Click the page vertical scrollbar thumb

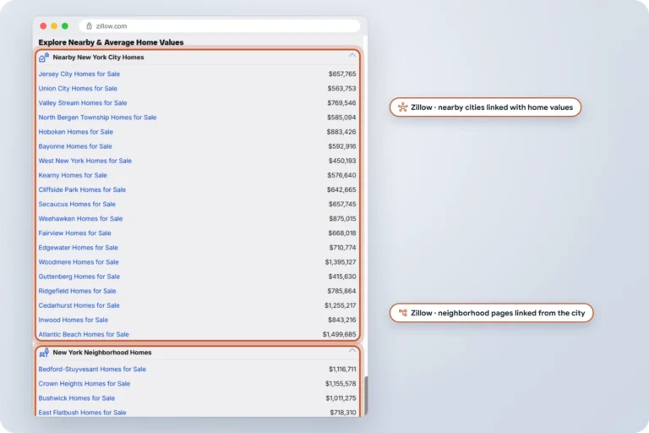365,397
